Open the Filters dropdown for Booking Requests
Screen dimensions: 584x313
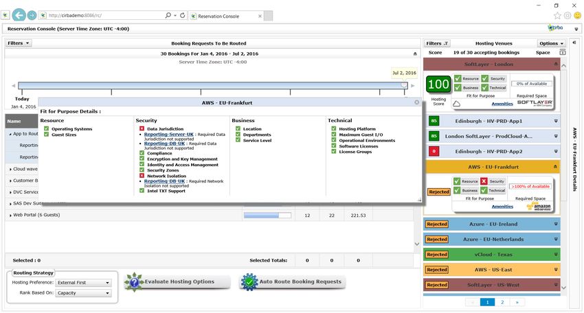pos(19,43)
